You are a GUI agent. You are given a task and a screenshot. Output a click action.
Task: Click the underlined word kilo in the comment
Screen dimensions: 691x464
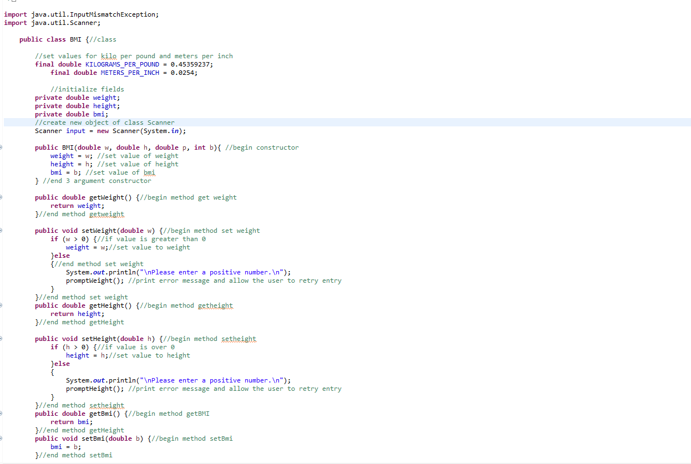(x=109, y=55)
